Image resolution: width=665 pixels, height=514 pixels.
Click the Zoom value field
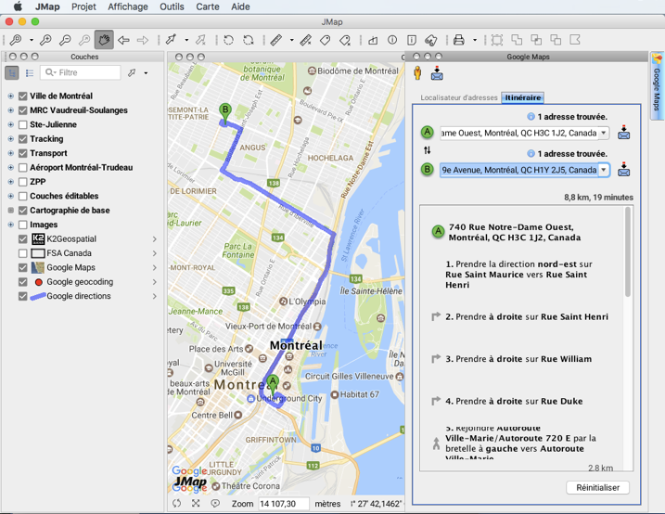click(283, 504)
